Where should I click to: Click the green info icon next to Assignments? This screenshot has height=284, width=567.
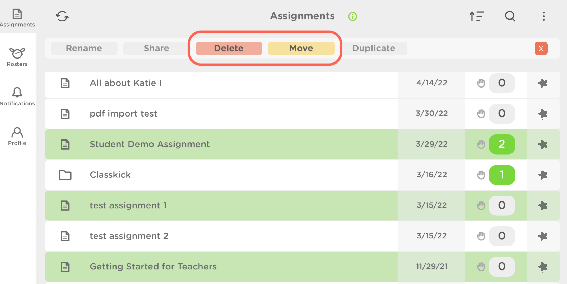coord(352,16)
